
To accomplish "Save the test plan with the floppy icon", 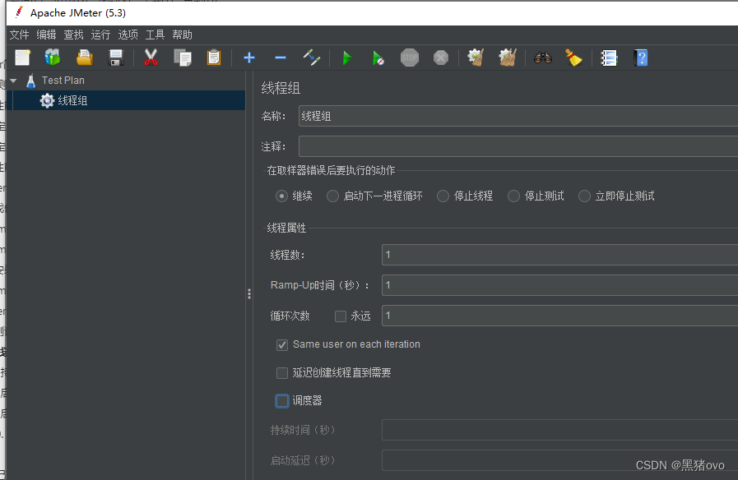I will 116,58.
